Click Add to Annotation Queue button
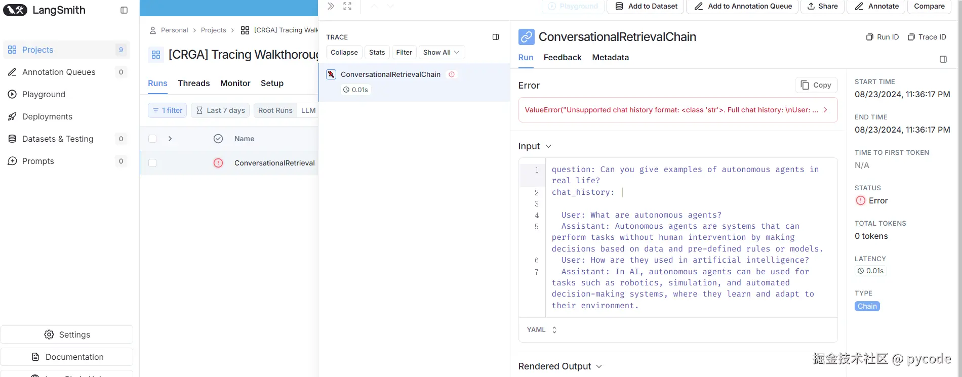962x377 pixels. coord(742,7)
